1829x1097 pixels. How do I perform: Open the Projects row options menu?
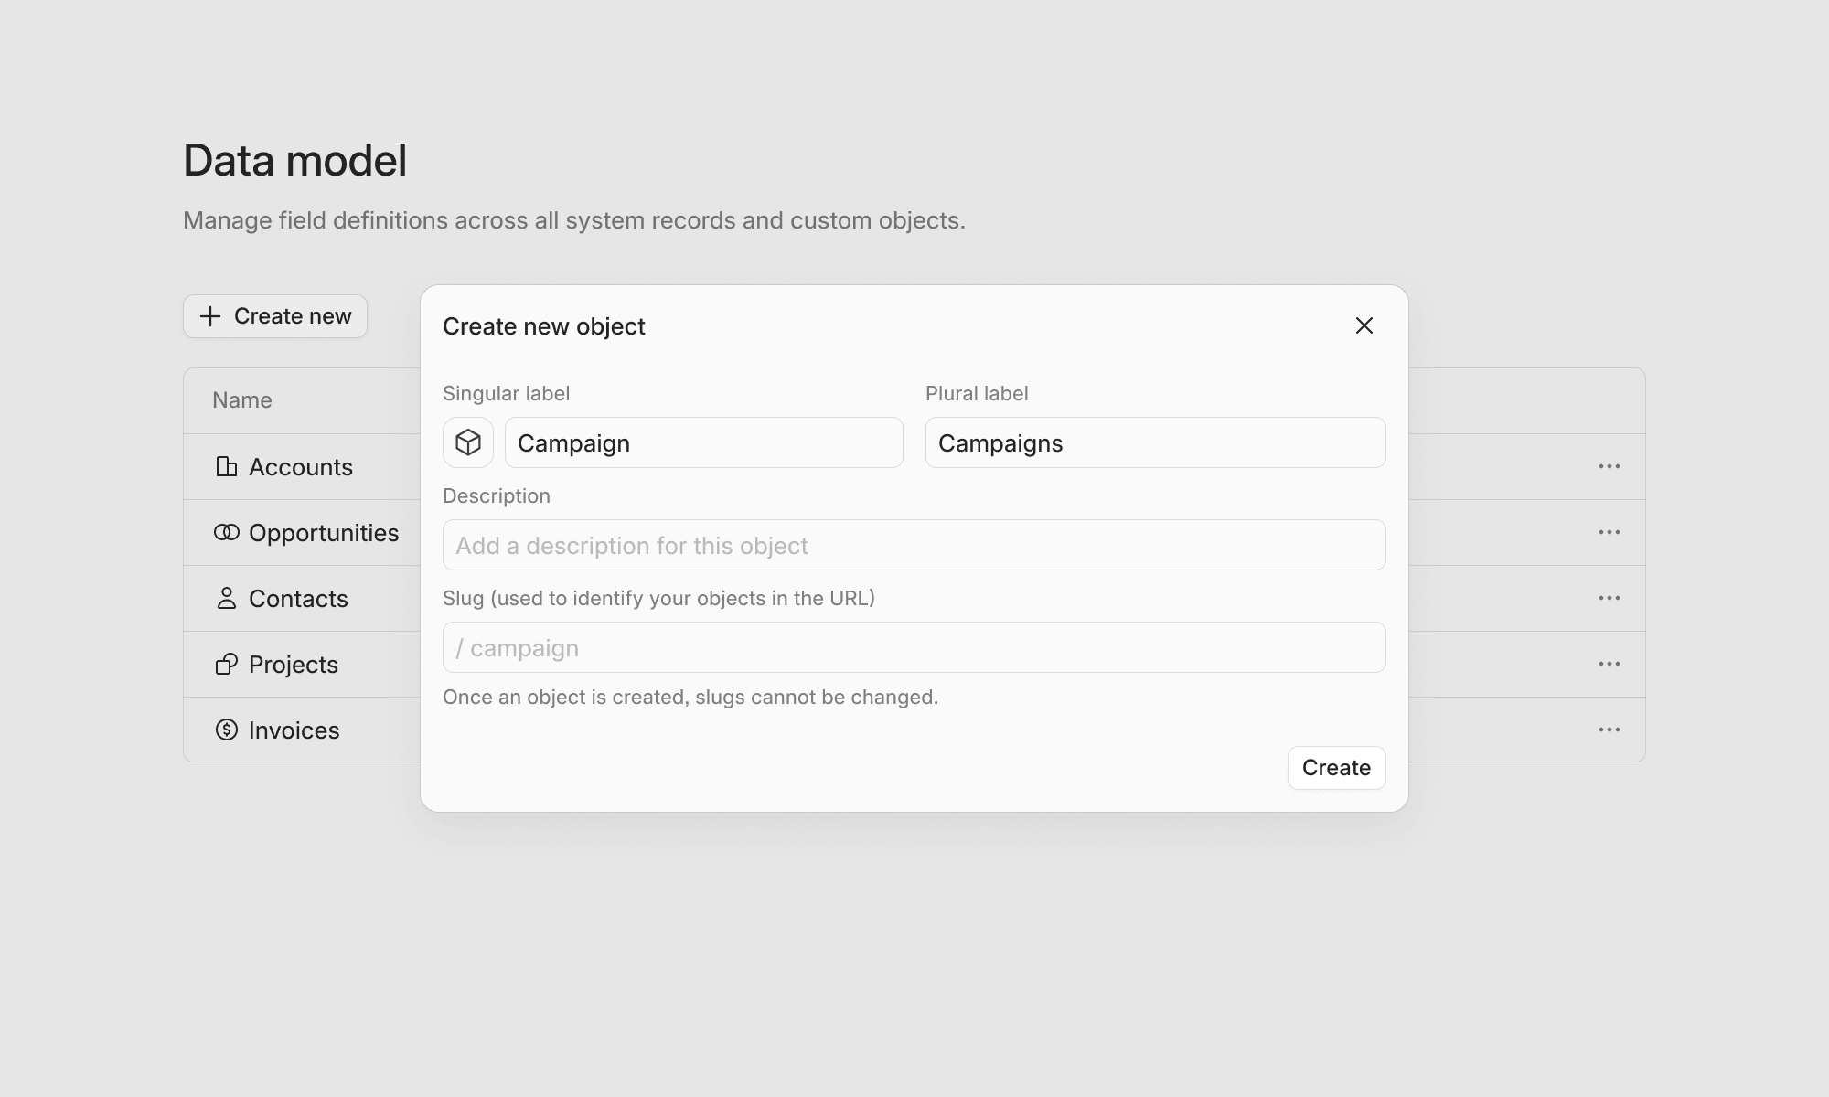pyautogui.click(x=1610, y=664)
